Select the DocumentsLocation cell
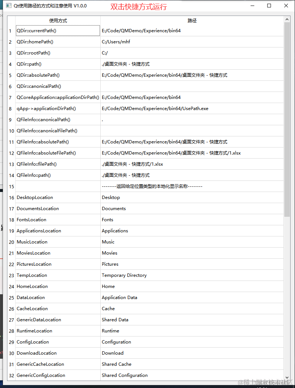 58,209
